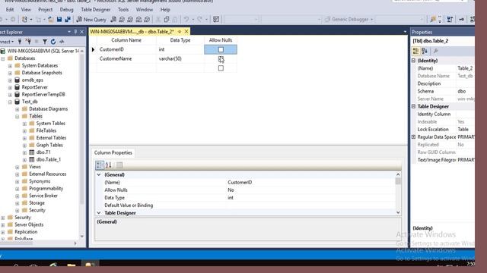Click Alphabetical sort icon in Column Properties

[108, 165]
